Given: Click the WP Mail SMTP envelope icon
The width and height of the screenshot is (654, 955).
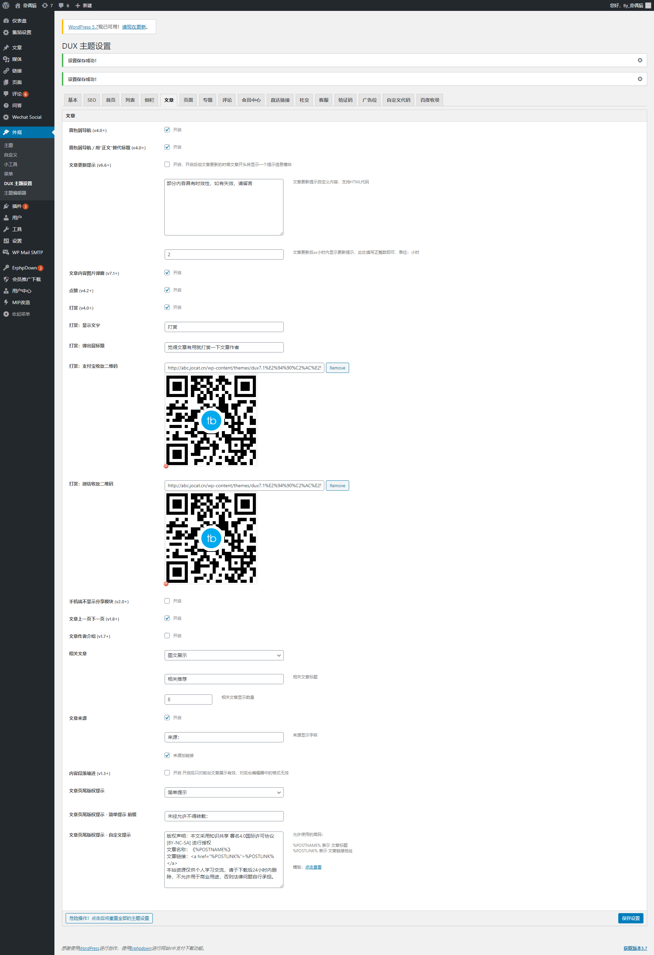Looking at the screenshot, I should [x=6, y=252].
